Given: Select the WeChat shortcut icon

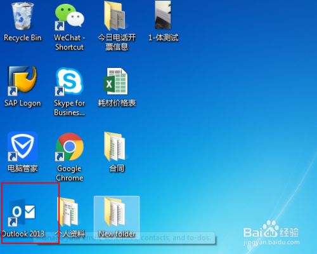Looking at the screenshot, I should click(x=70, y=17).
